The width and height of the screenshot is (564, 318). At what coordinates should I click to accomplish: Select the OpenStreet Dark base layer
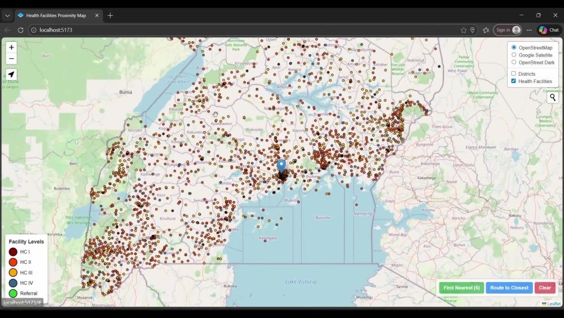pos(514,62)
